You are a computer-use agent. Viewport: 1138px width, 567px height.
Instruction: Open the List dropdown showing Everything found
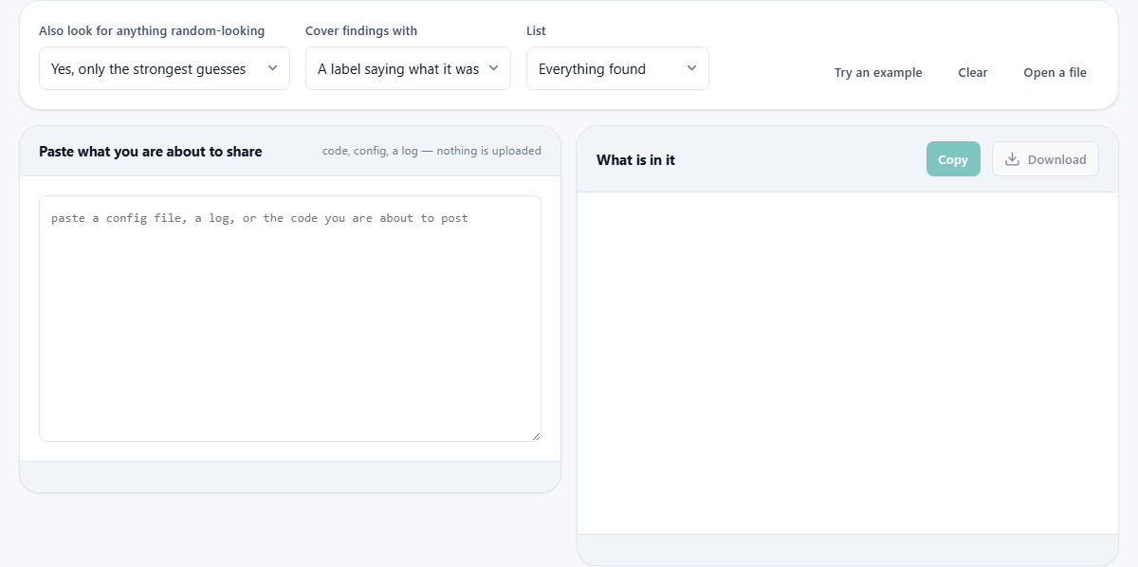coord(617,68)
